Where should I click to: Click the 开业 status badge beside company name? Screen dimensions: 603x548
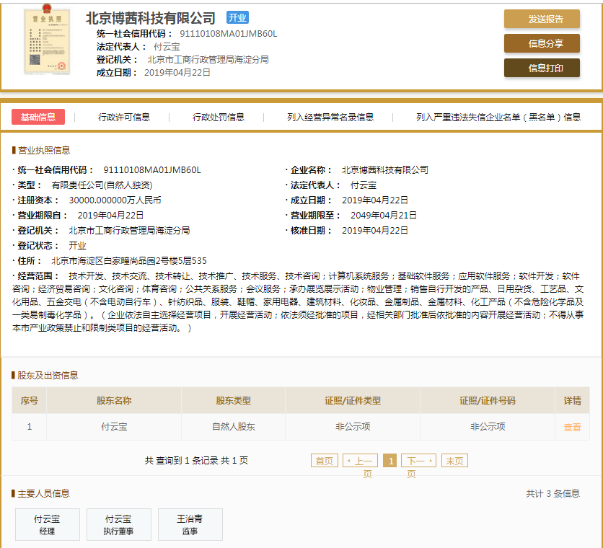click(x=237, y=17)
